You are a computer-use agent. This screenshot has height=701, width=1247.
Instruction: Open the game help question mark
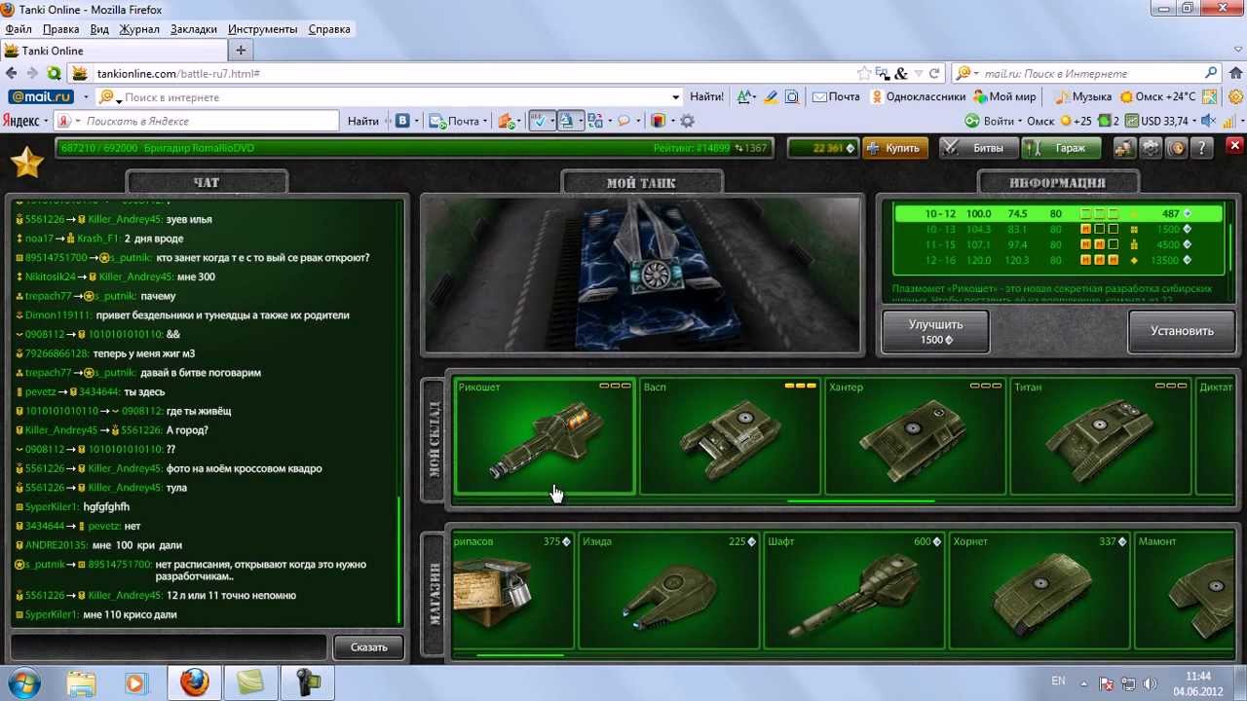point(1203,148)
